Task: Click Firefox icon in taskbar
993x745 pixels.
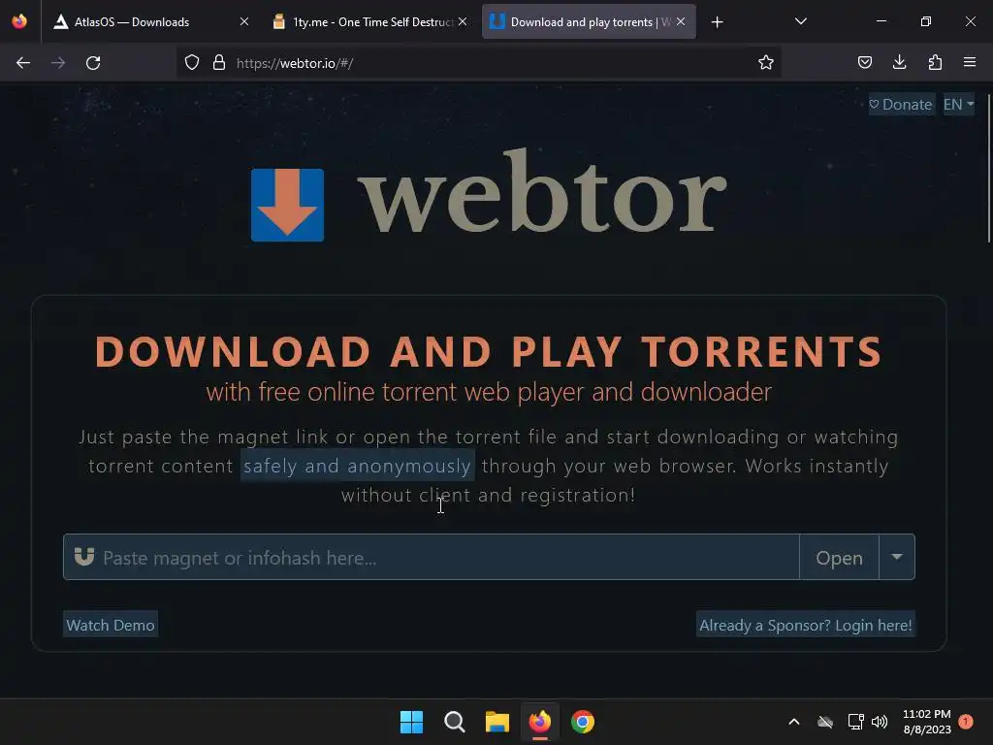Action: click(539, 722)
